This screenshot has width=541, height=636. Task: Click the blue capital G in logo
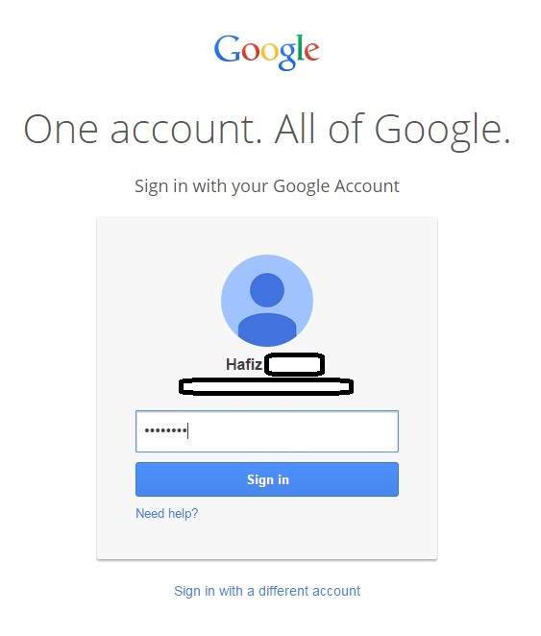tap(227, 49)
